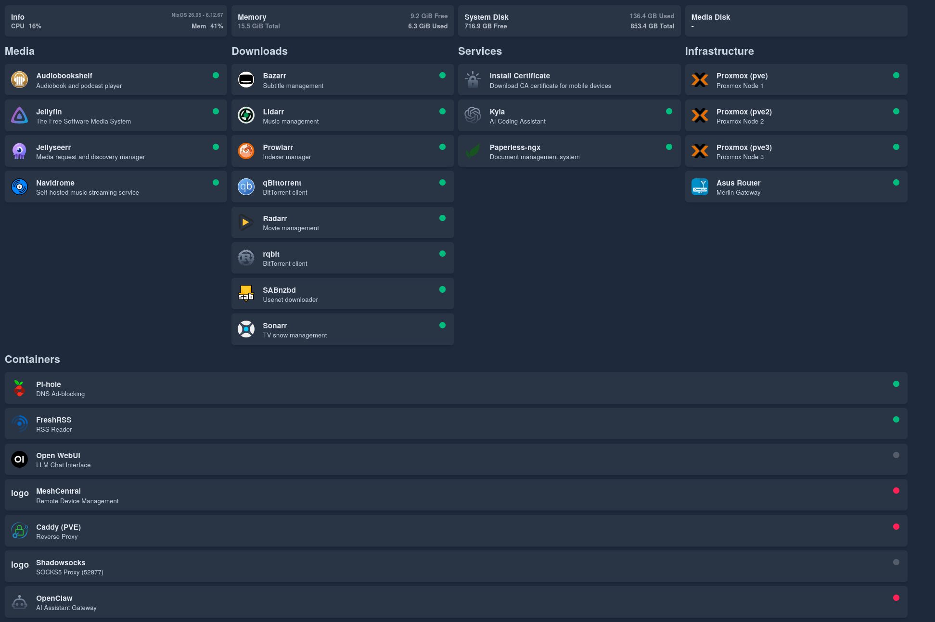
Task: Open the SABnzbd downloader icon
Action: pyautogui.click(x=246, y=293)
